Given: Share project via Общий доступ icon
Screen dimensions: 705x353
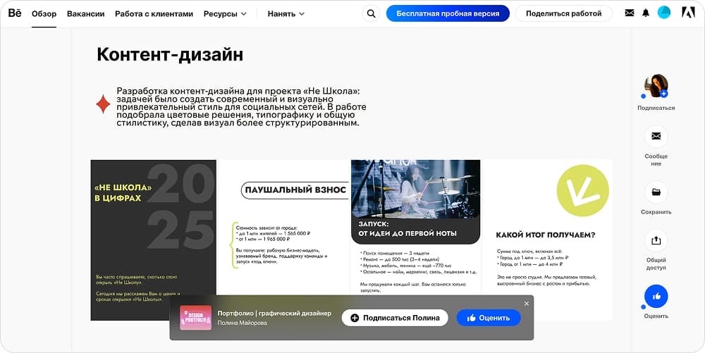Looking at the screenshot, I should (x=656, y=240).
